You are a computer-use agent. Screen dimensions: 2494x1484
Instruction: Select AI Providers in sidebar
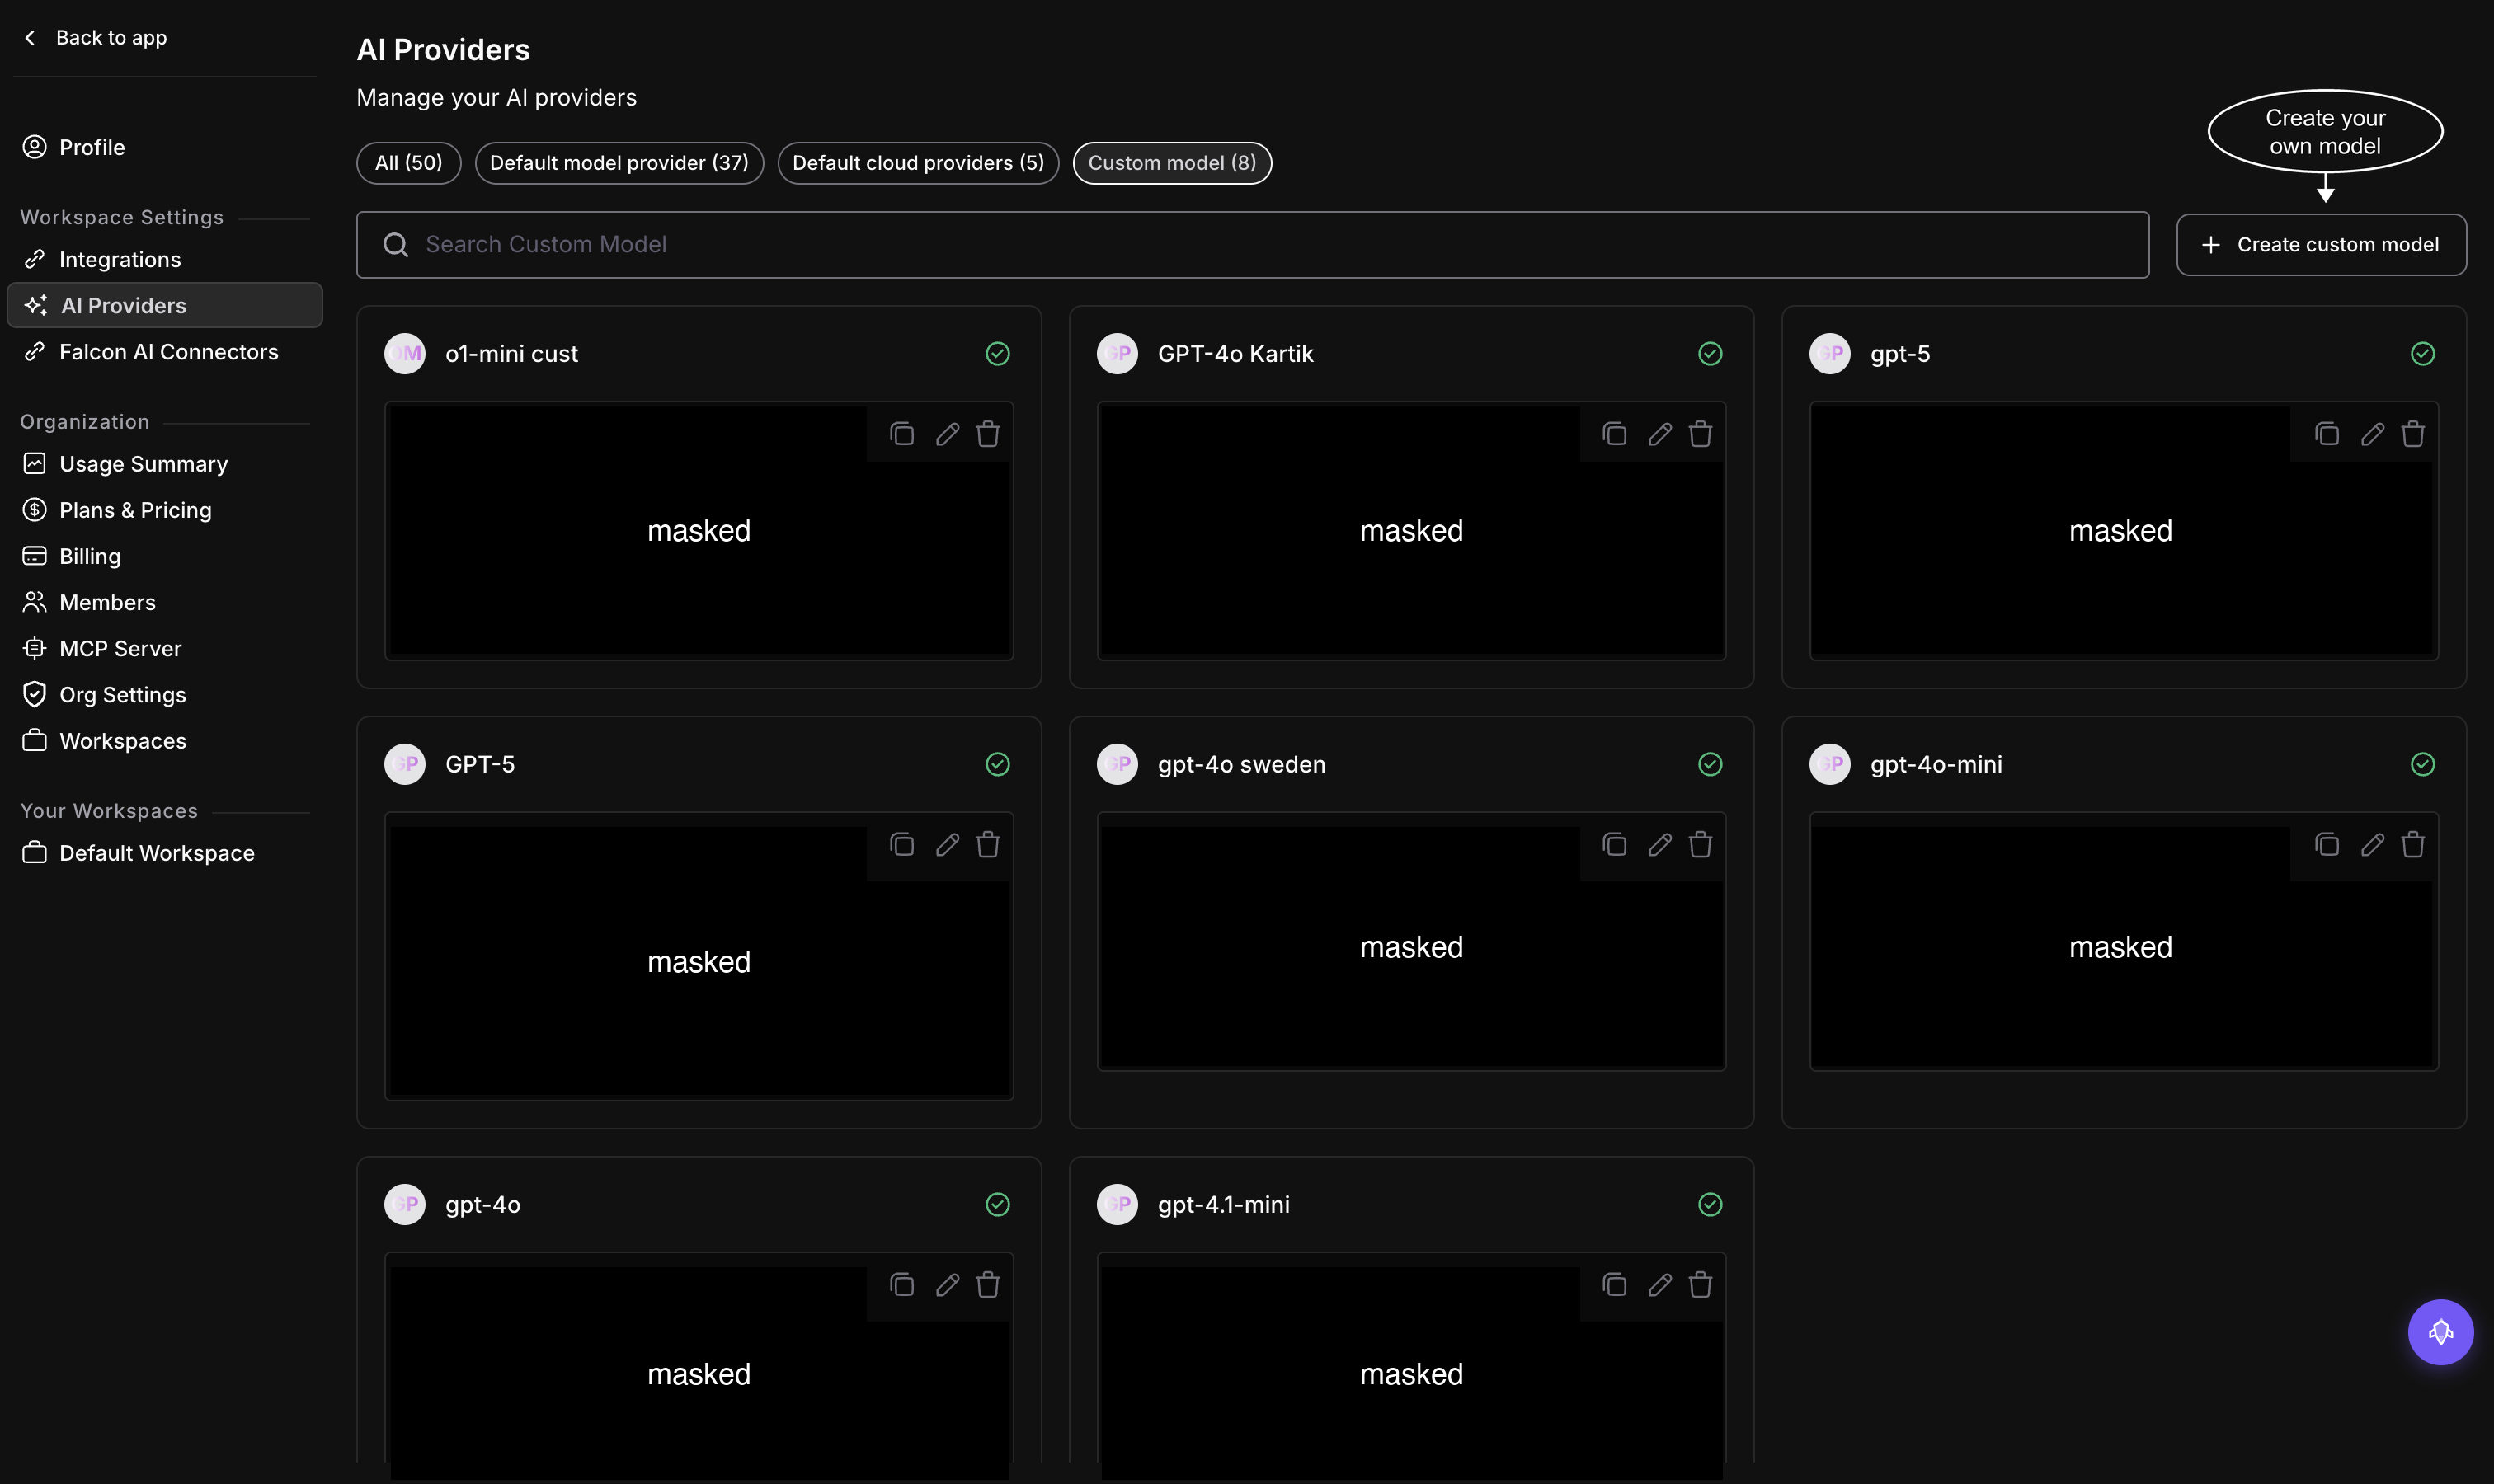tap(164, 306)
